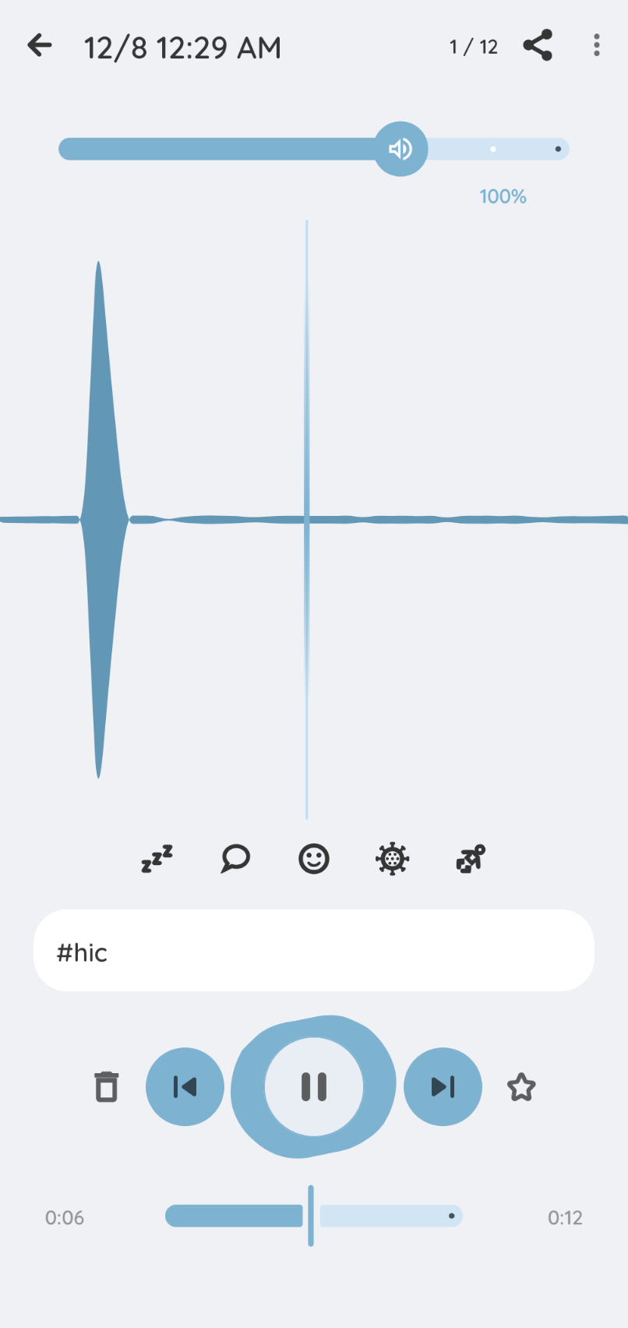Toggle the star favorite icon
The height and width of the screenshot is (1328, 628).
521,1087
